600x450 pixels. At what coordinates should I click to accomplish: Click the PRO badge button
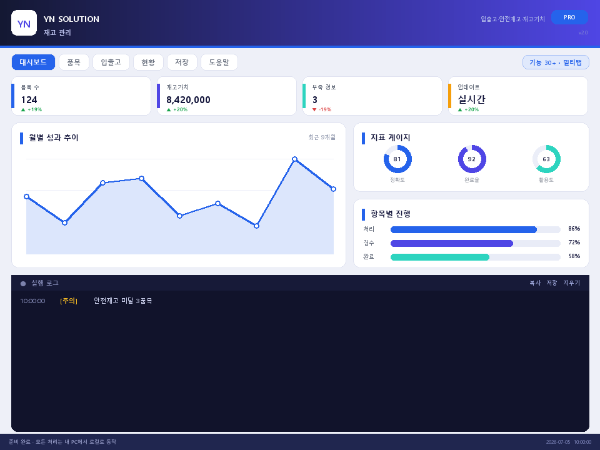pos(569,17)
